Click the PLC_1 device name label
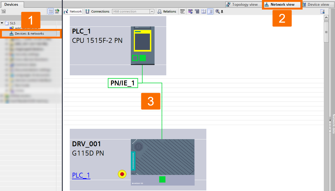Viewport: 335px width, 191px height. pyautogui.click(x=82, y=31)
